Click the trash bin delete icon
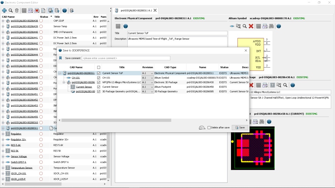The height and width of the screenshot is (188, 335). point(17,10)
